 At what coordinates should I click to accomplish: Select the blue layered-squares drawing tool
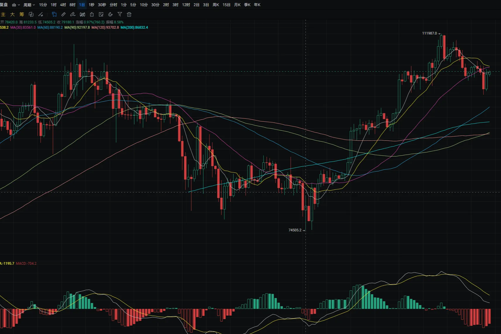coord(54,14)
